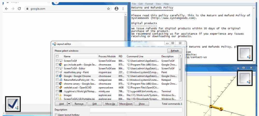Click the Paint icon in resethotkey.png row
Viewport: 259px width, 116px height.
pyautogui.click(x=61, y=72)
